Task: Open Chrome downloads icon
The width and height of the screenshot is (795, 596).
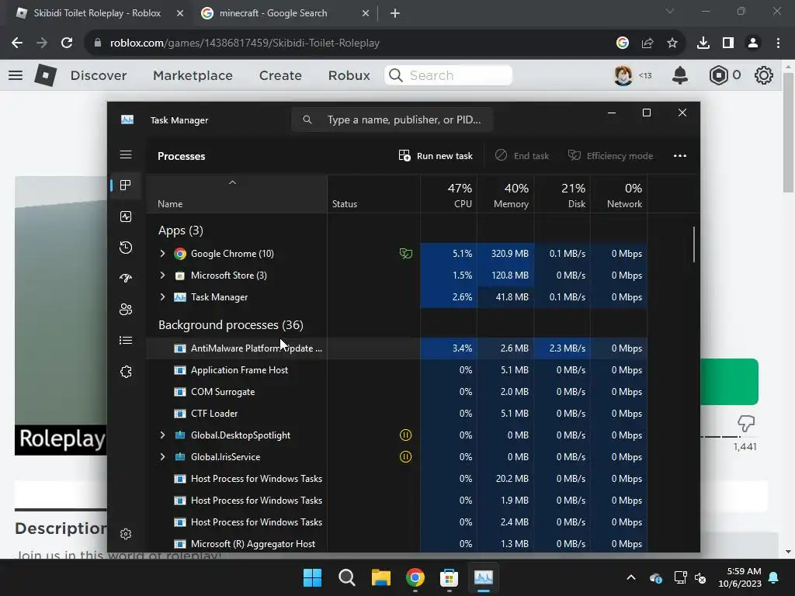Action: 703,43
